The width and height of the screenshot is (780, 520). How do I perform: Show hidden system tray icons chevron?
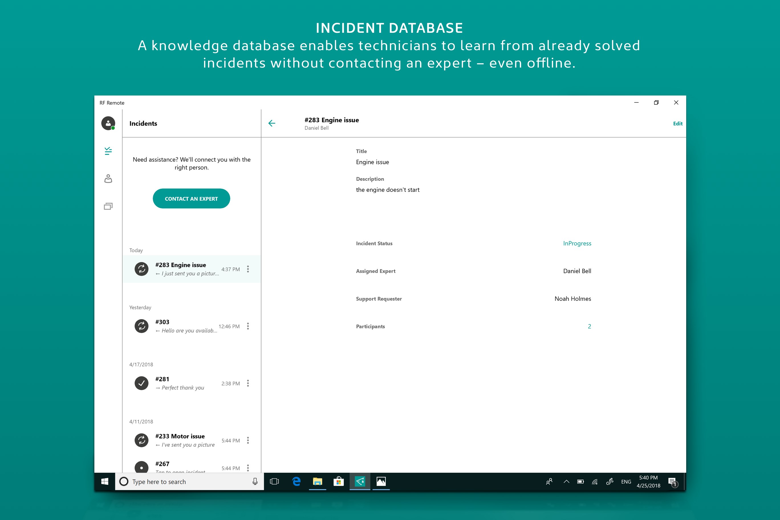tap(566, 482)
